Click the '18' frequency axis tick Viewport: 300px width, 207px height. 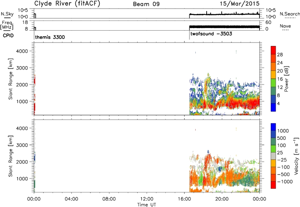pos(25,22)
